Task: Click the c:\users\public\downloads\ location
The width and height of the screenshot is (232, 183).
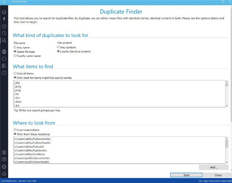Action: (32, 162)
